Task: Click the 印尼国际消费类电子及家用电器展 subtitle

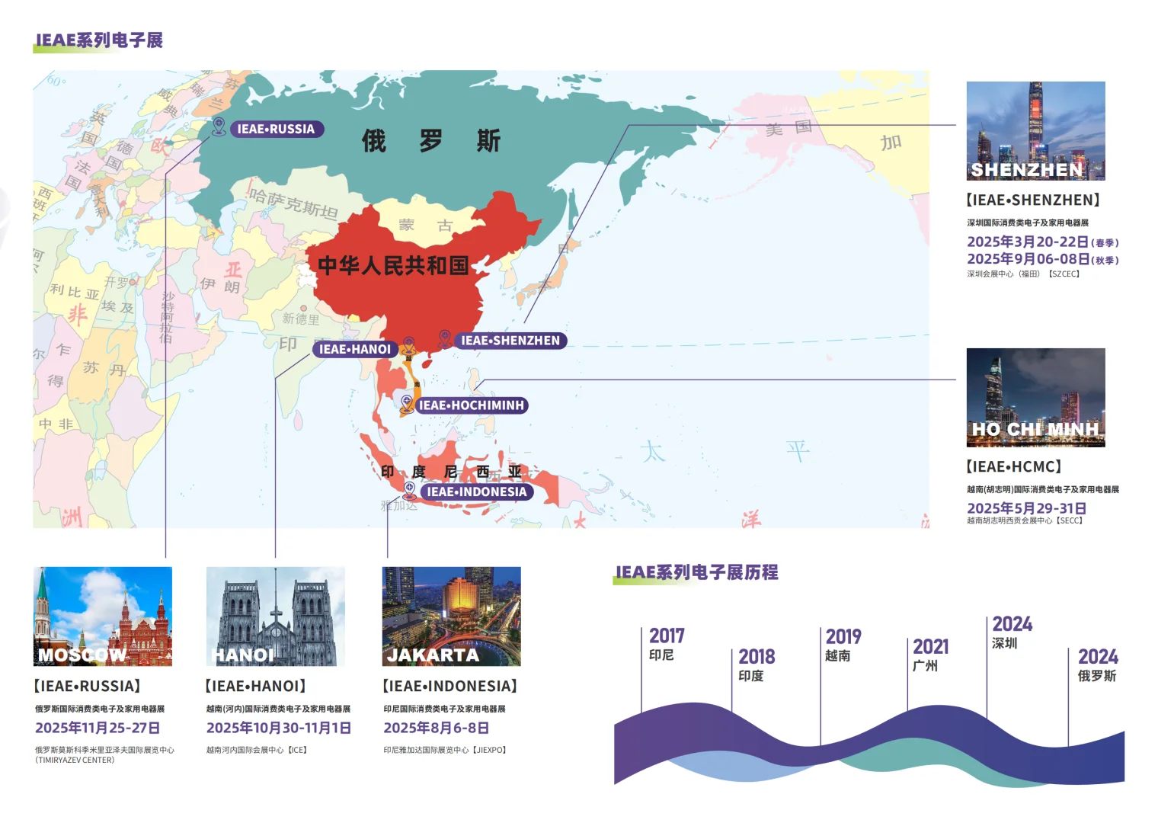Action: [x=444, y=709]
